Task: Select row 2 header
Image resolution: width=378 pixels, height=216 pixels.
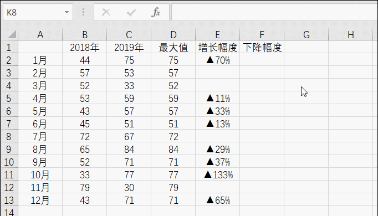Action: point(9,60)
